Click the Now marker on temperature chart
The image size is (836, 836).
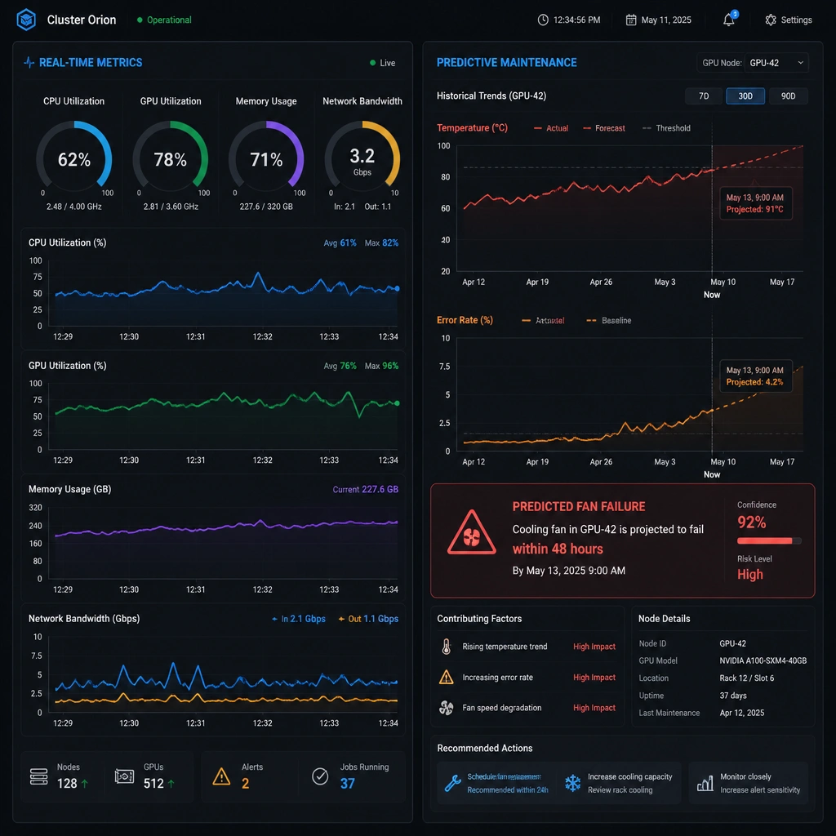point(712,294)
